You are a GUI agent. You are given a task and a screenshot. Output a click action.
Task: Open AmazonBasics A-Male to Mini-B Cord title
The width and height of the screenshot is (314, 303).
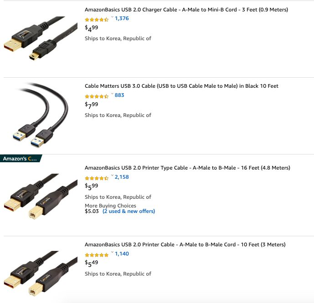pos(186,10)
